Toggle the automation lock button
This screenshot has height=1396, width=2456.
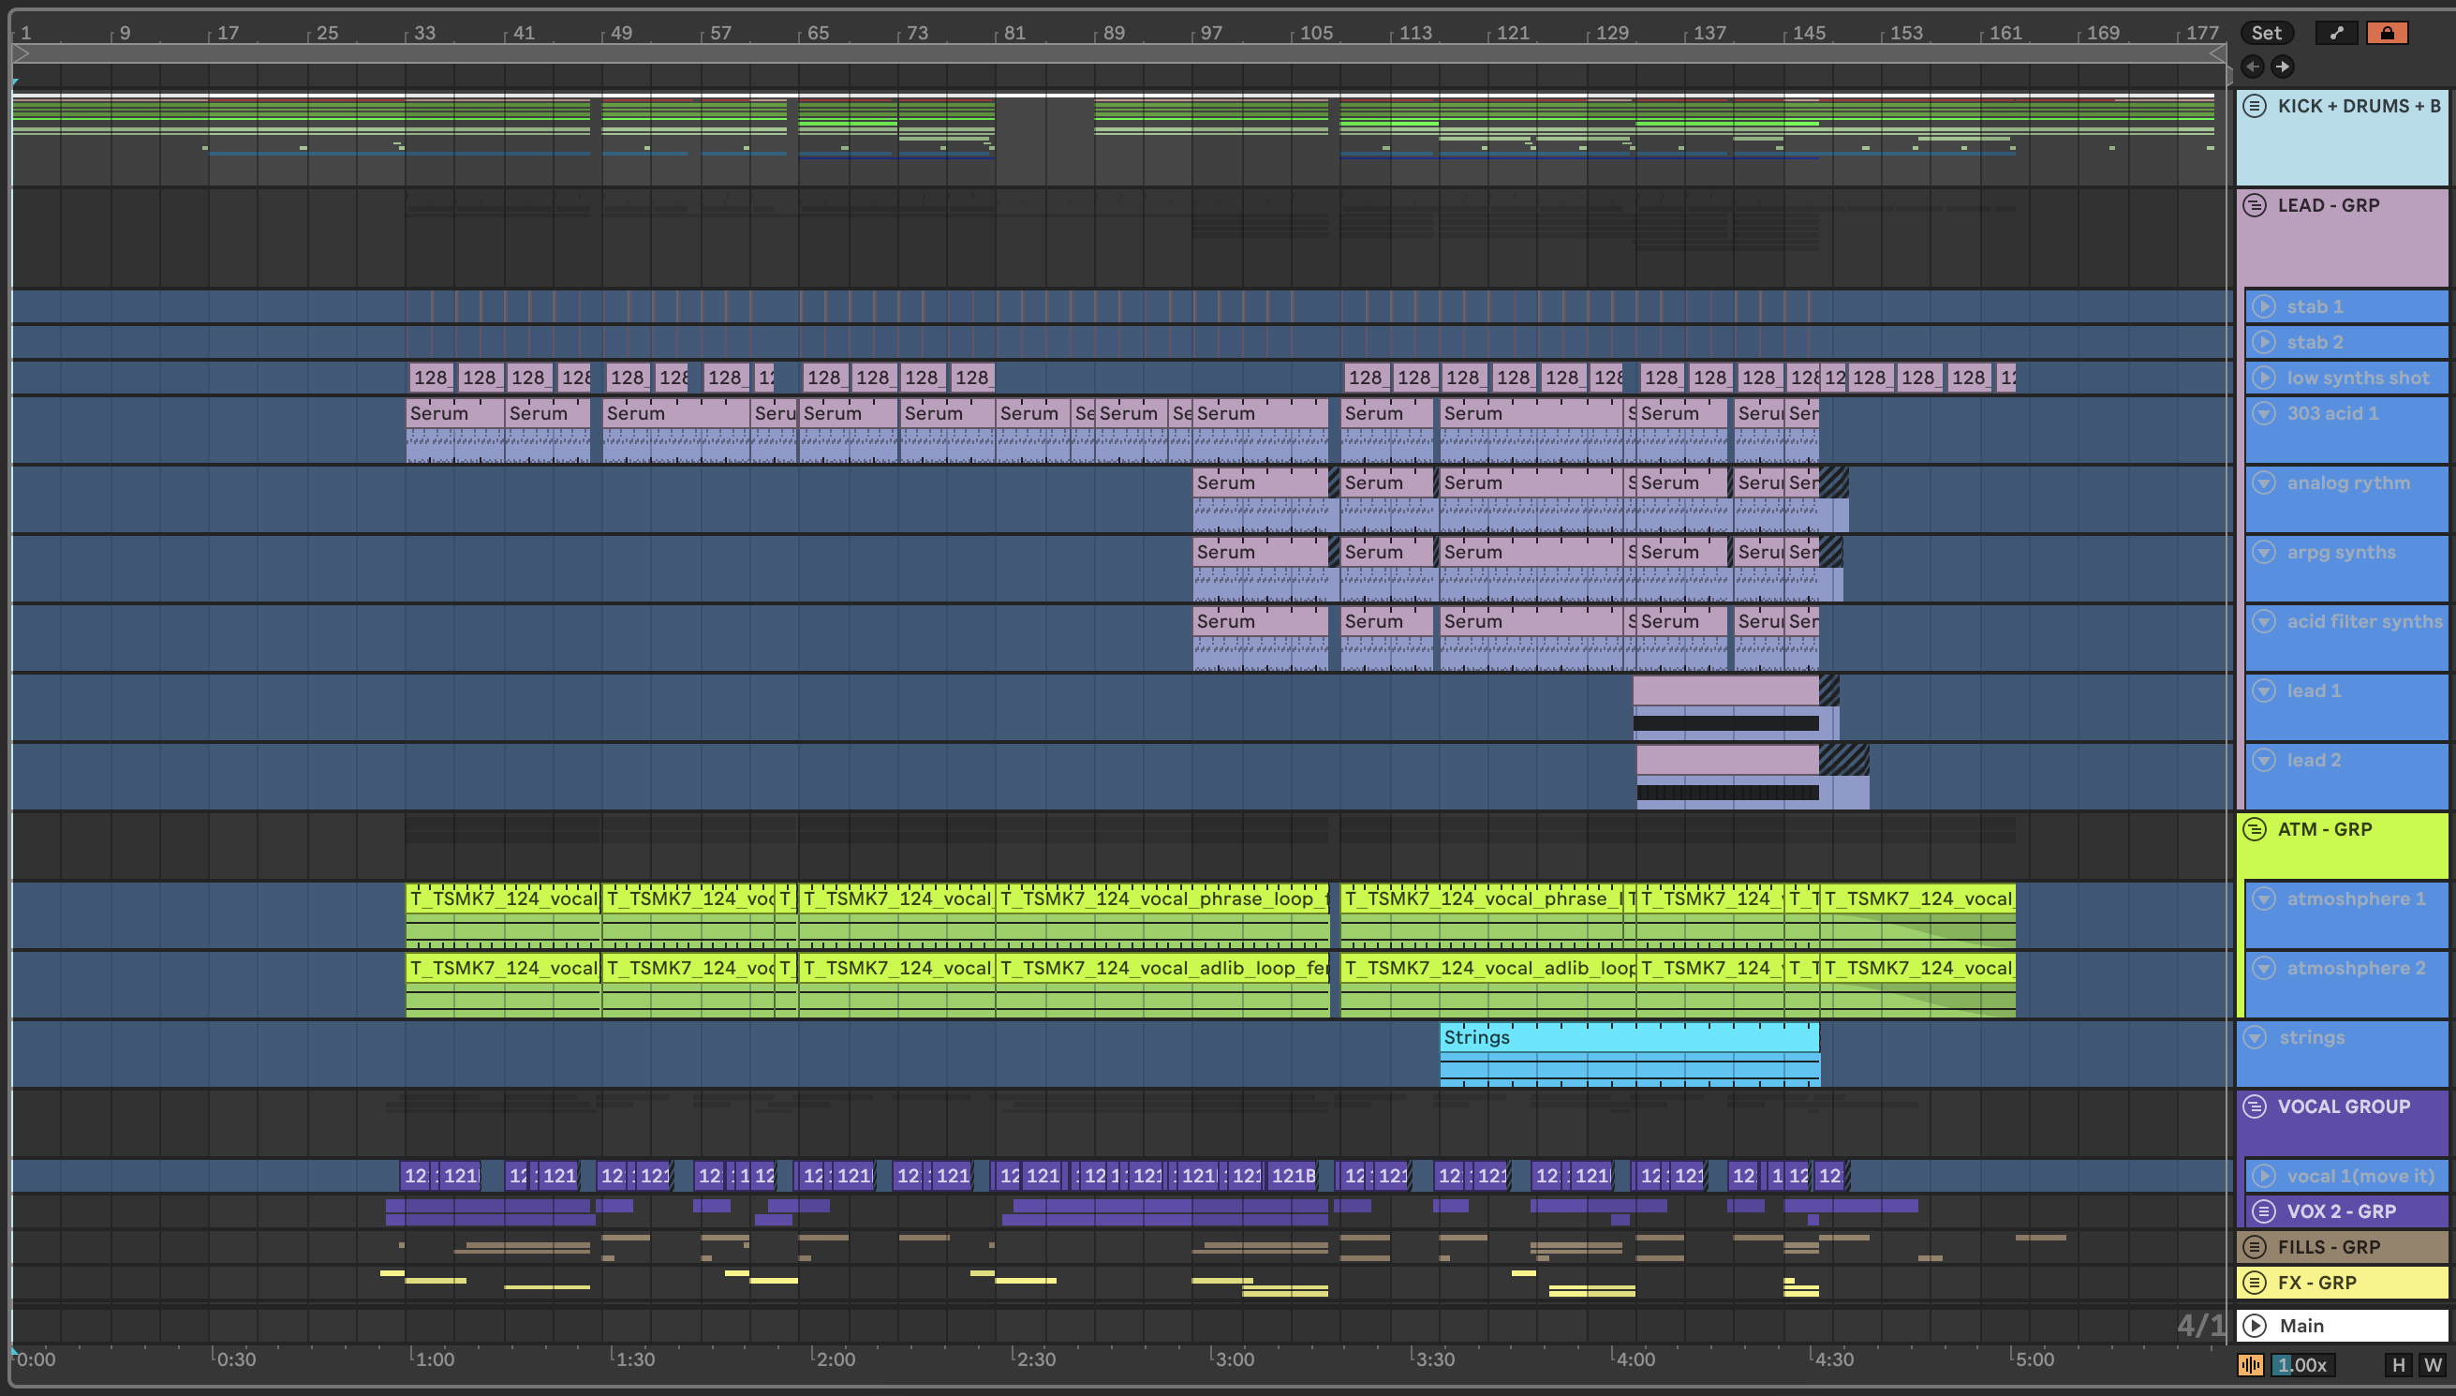click(2386, 33)
